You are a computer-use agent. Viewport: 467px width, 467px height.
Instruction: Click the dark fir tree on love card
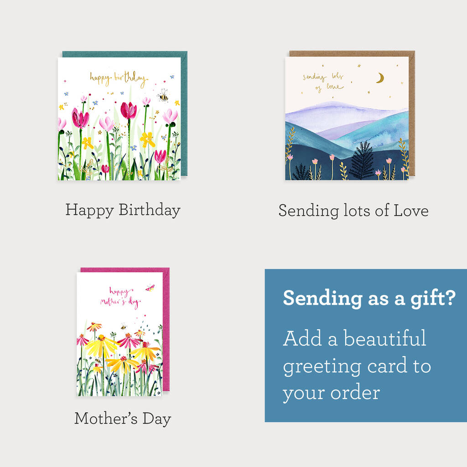pyautogui.click(x=362, y=160)
